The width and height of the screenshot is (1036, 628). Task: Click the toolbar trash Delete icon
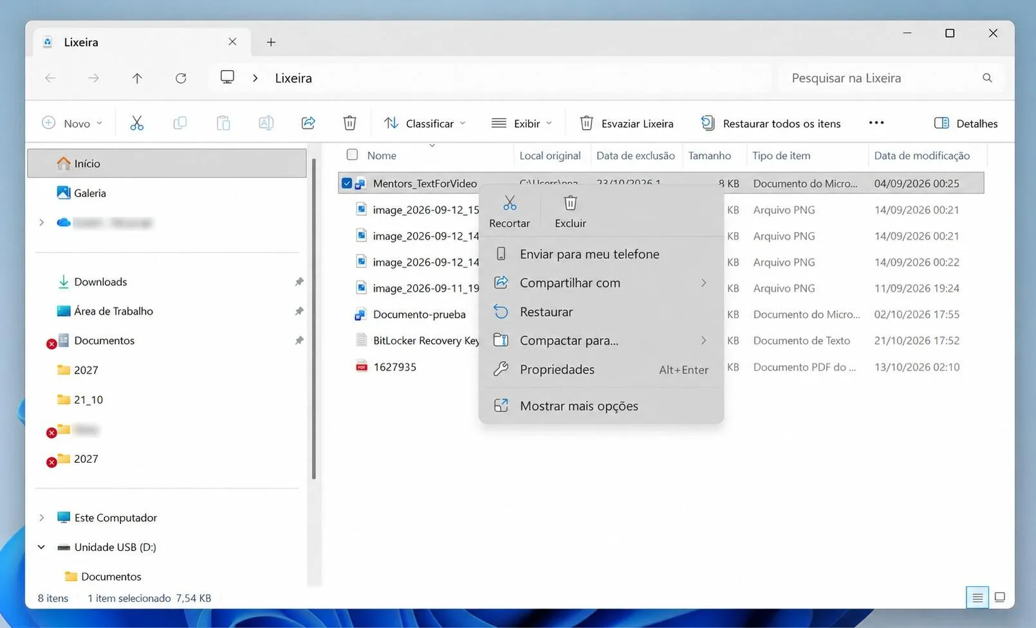pos(349,123)
